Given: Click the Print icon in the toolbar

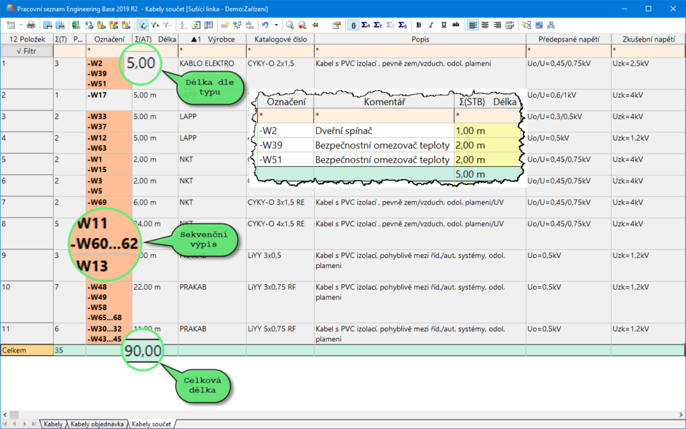Looking at the screenshot, I should coord(31,25).
